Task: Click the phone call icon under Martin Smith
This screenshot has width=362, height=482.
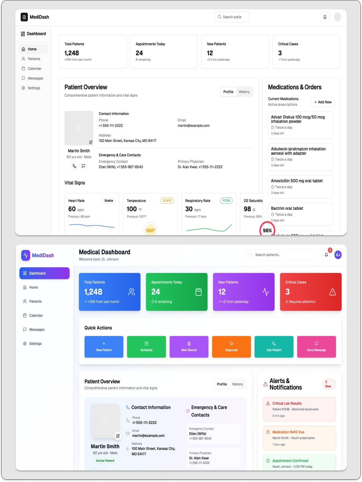Action: [x=74, y=166]
